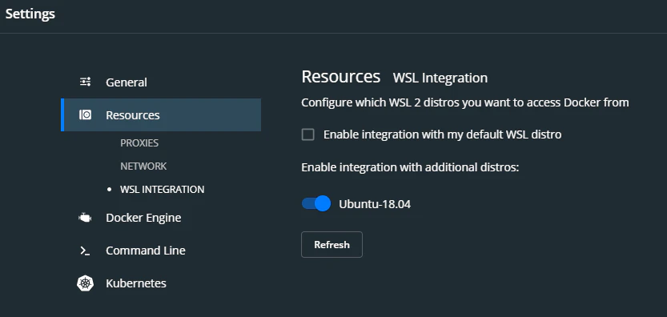Click the Refresh button

pos(331,245)
